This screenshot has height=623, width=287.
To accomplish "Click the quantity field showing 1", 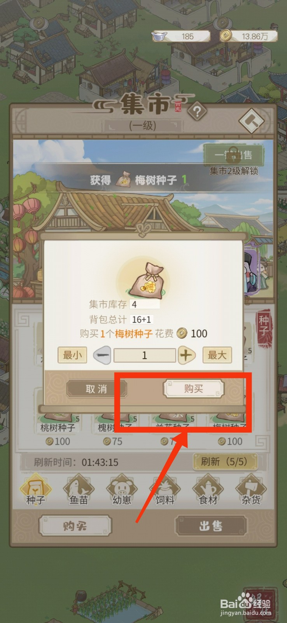I will pyautogui.click(x=145, y=355).
